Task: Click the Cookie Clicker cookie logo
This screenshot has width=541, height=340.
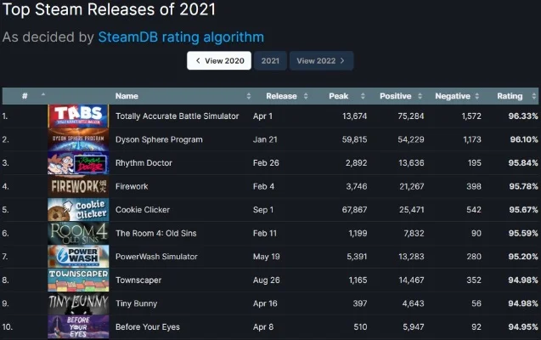Action: pyautogui.click(x=78, y=209)
